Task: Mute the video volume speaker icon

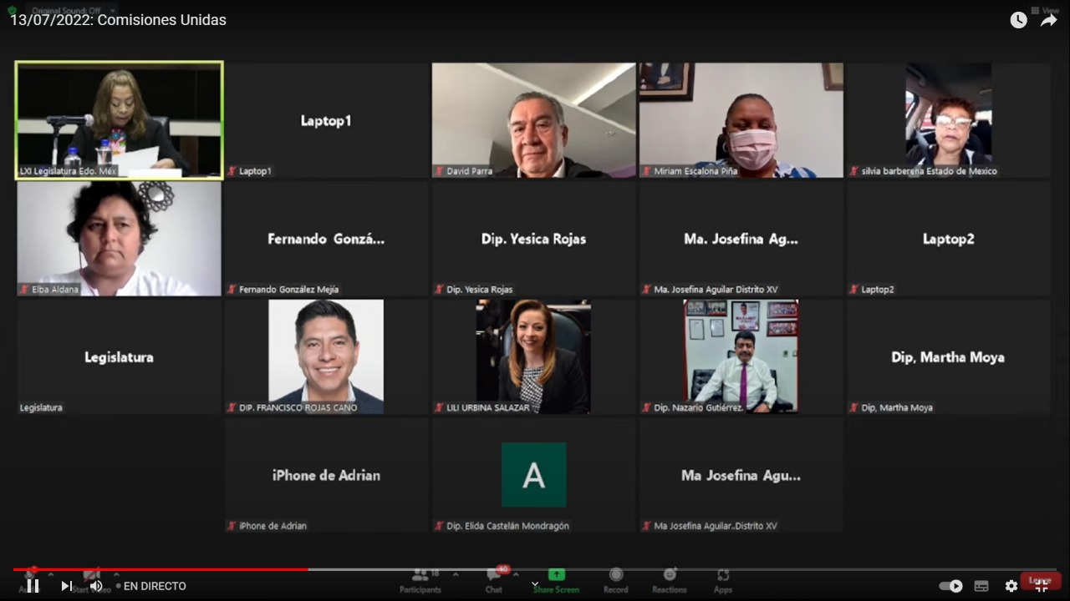Action: point(96,586)
